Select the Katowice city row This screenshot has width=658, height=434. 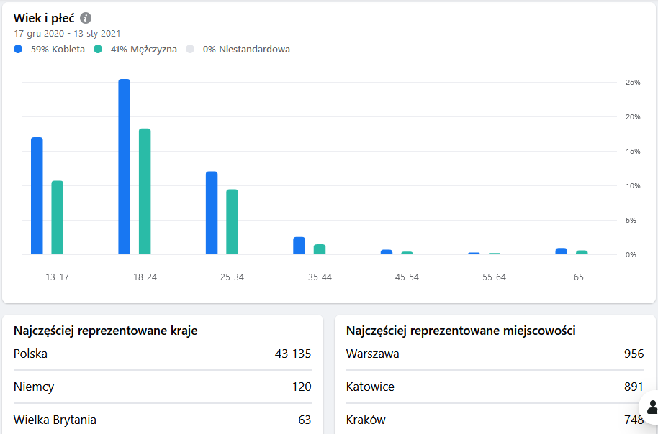[x=494, y=387]
